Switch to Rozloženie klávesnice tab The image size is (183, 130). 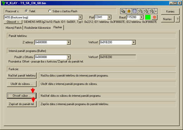pyautogui.click(x=38, y=28)
